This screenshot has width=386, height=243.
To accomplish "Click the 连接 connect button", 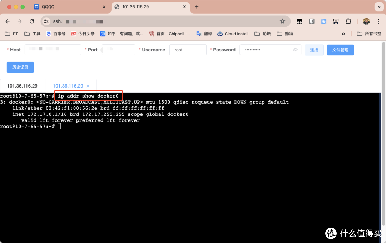I will coord(314,50).
